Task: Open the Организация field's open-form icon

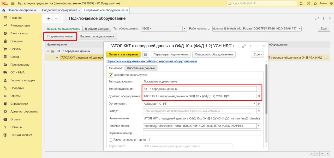Action: coord(259,104)
